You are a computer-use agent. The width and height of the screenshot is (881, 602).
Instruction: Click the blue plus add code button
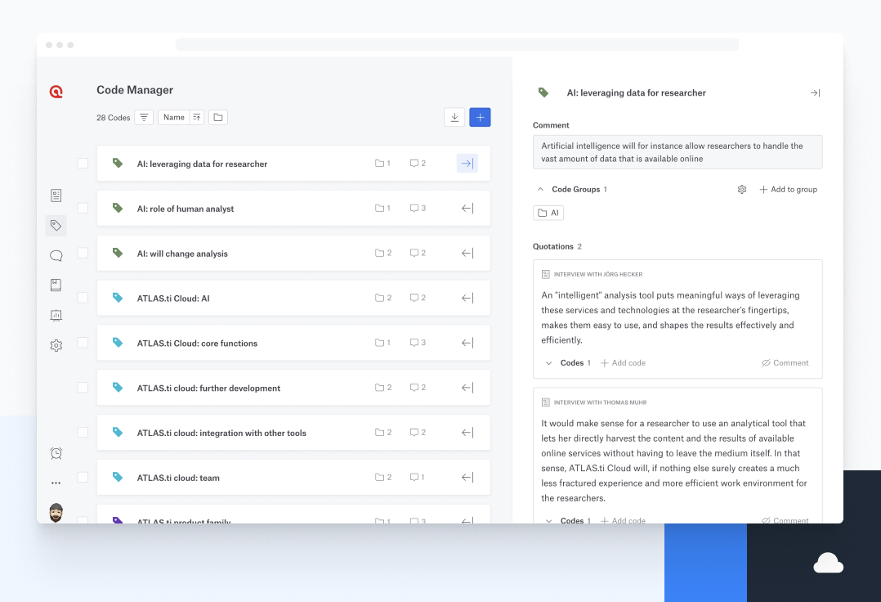tap(480, 118)
